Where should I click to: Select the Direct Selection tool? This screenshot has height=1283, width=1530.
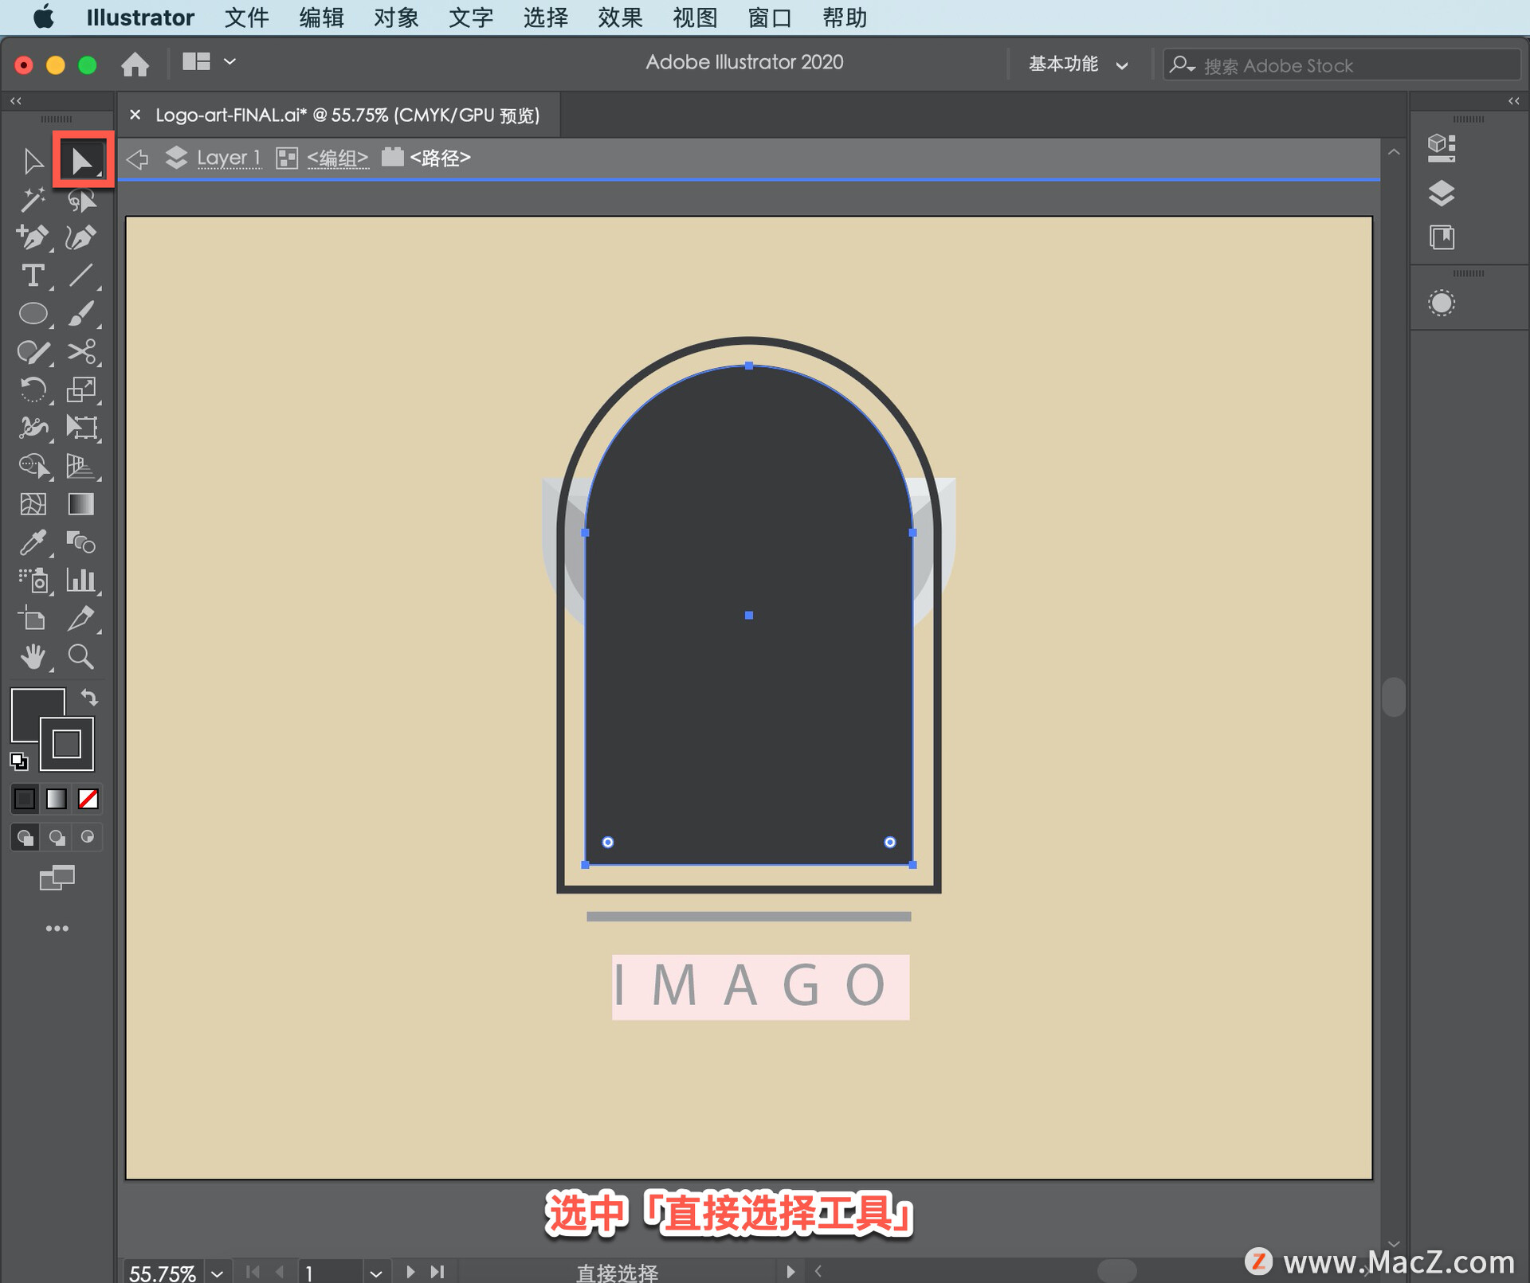click(x=82, y=161)
